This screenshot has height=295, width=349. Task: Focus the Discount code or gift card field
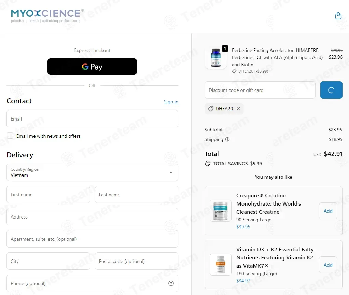coord(260,90)
